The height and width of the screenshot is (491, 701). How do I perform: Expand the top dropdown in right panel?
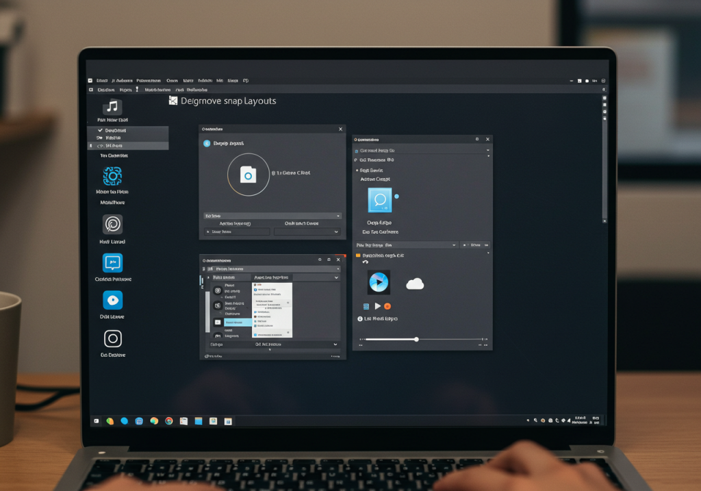point(422,150)
